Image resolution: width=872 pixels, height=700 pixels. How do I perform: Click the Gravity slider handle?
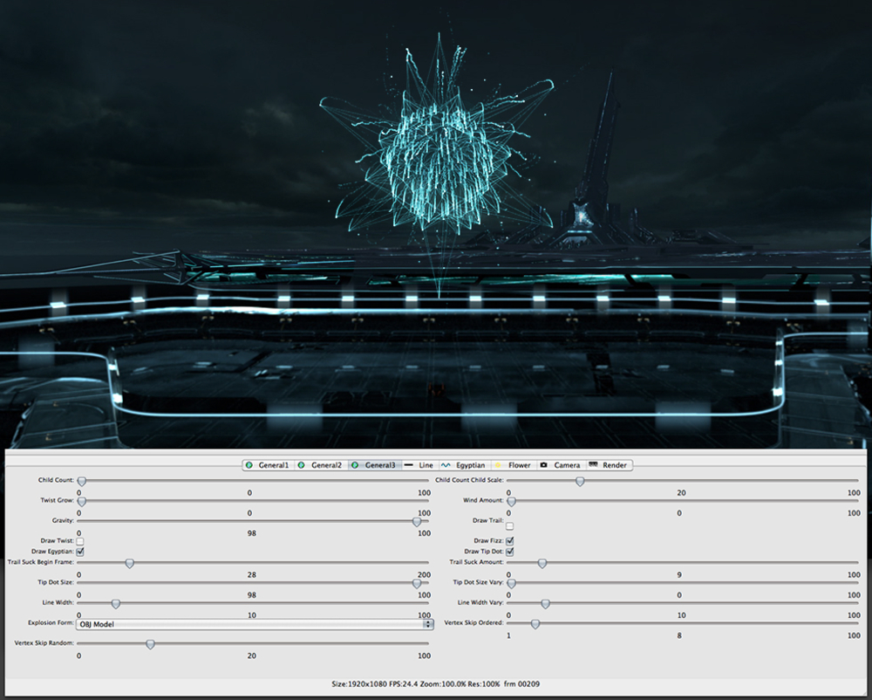[x=417, y=522]
